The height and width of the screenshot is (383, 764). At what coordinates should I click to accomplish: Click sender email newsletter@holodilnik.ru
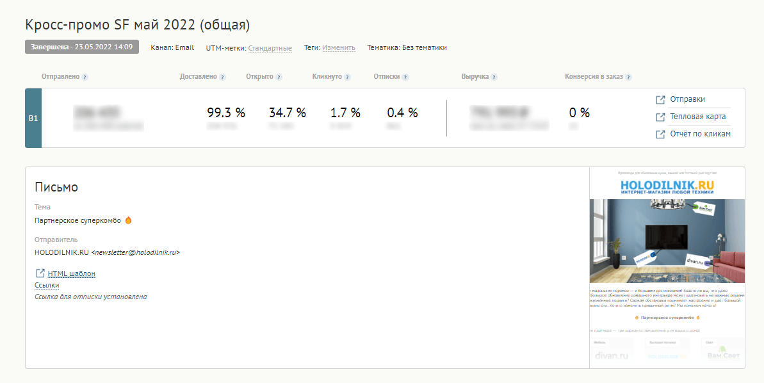click(136, 252)
